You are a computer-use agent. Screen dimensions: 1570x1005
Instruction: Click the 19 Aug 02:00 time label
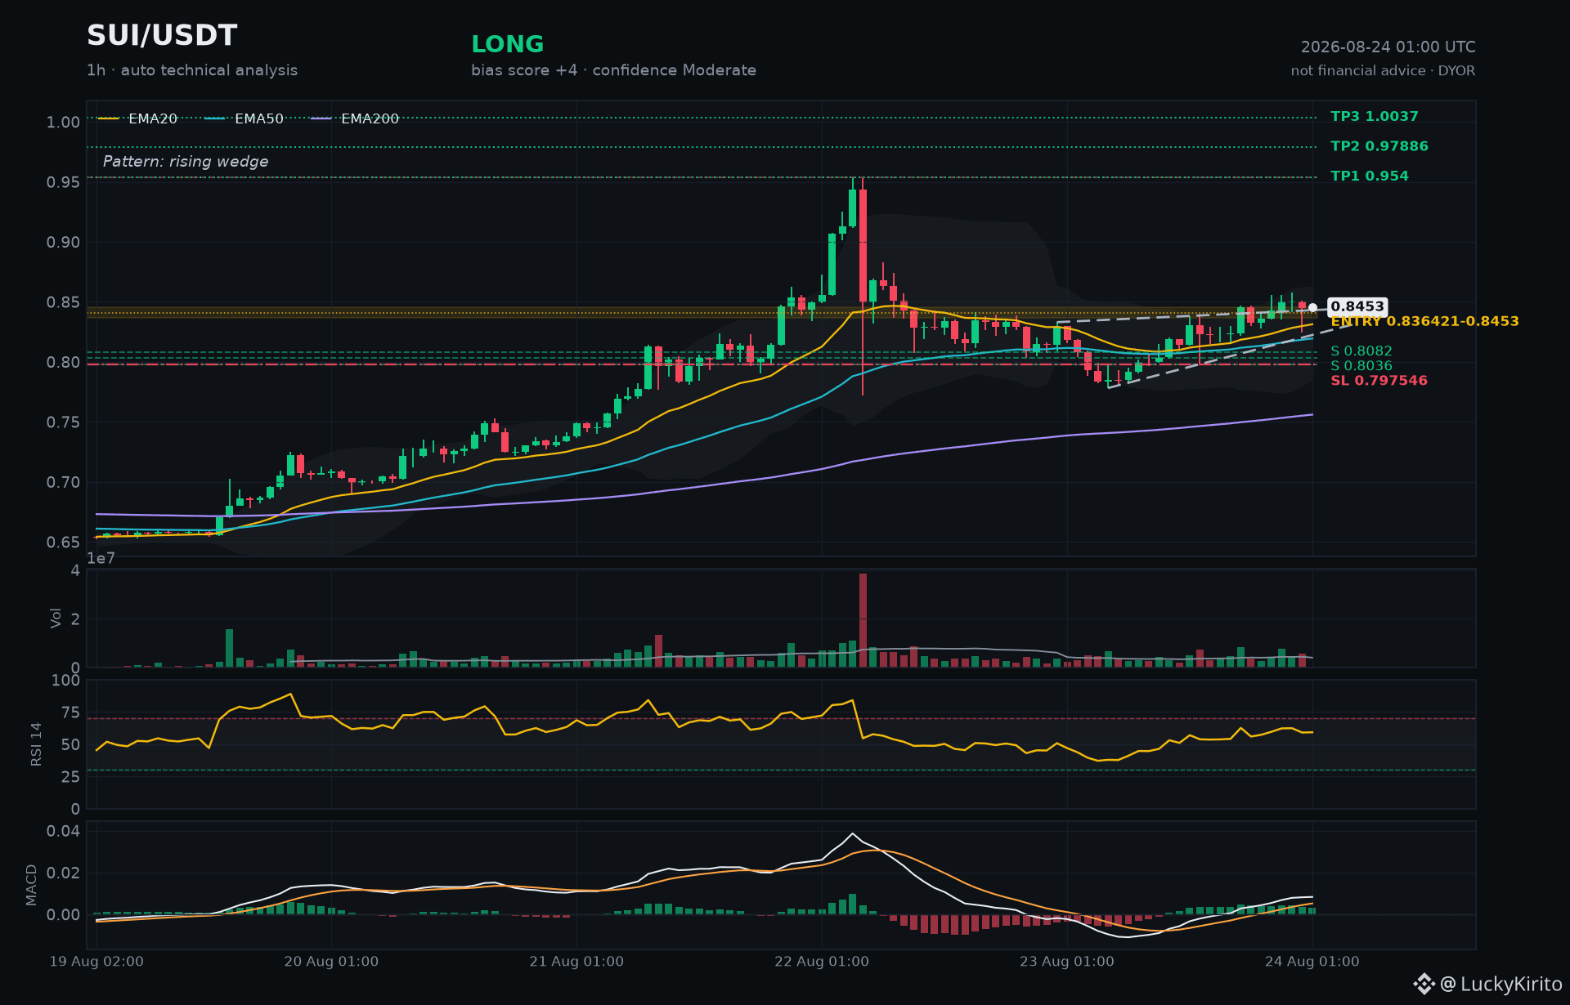(x=96, y=962)
